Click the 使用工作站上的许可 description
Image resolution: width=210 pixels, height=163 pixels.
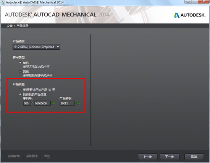point(36,67)
